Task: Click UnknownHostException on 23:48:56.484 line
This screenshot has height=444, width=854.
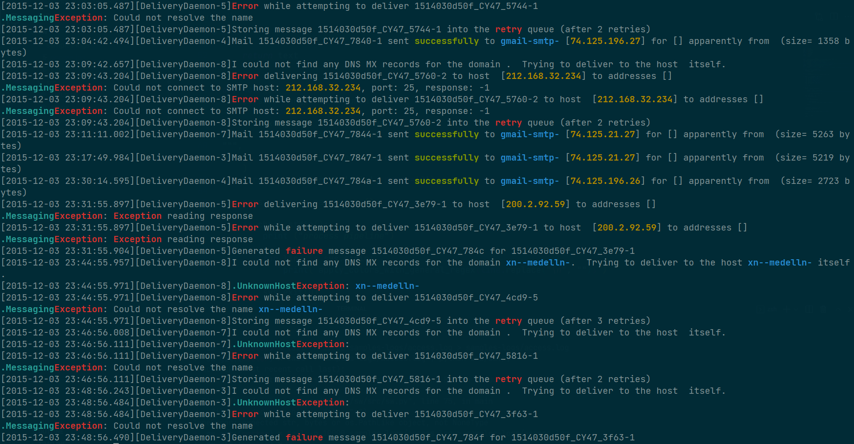Action: 291,402
